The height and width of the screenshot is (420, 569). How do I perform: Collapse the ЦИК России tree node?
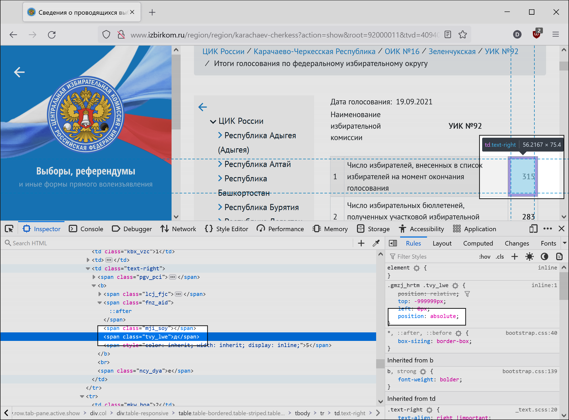tap(213, 121)
